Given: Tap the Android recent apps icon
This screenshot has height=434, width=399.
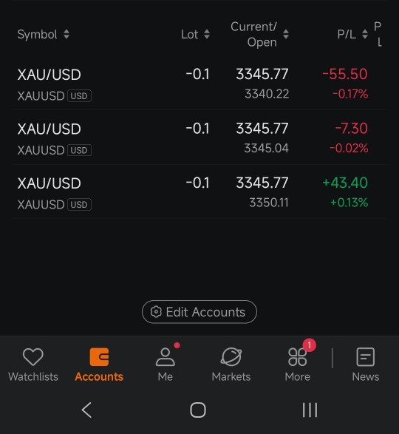Looking at the screenshot, I should [310, 410].
